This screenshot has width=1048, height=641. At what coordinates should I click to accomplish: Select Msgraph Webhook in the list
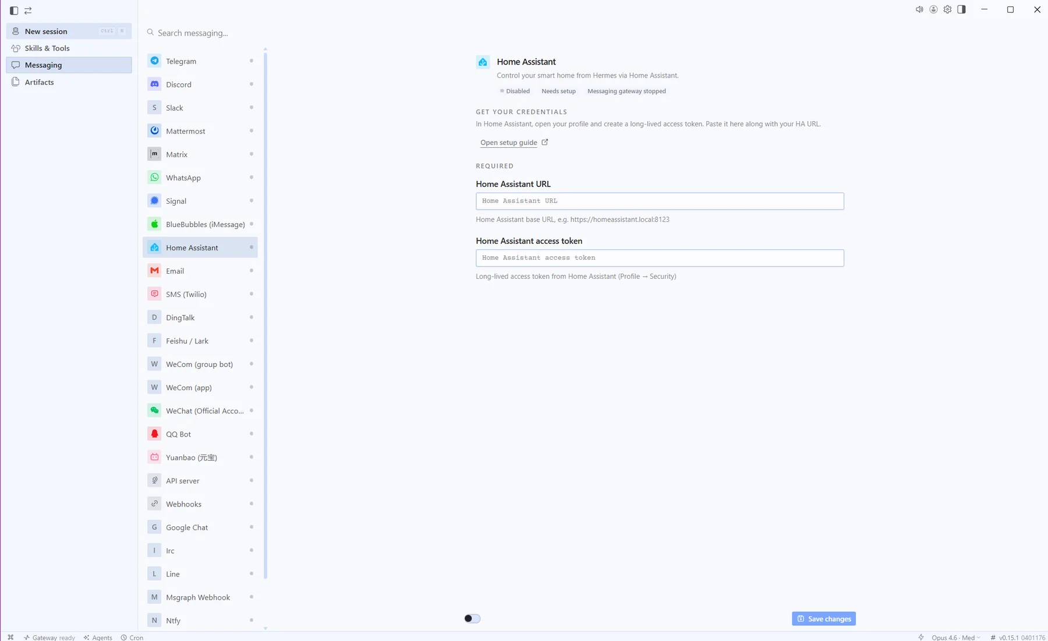[200, 596]
